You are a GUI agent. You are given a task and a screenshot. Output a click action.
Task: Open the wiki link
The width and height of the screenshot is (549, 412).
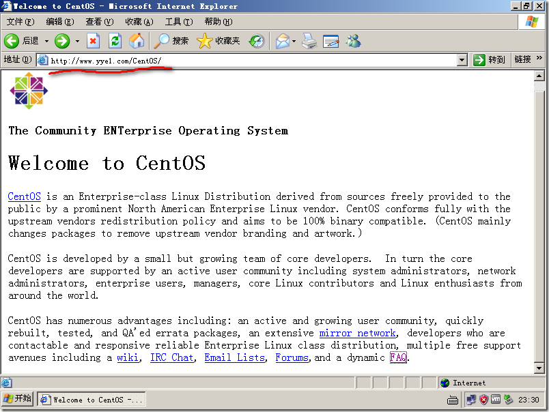(x=128, y=357)
